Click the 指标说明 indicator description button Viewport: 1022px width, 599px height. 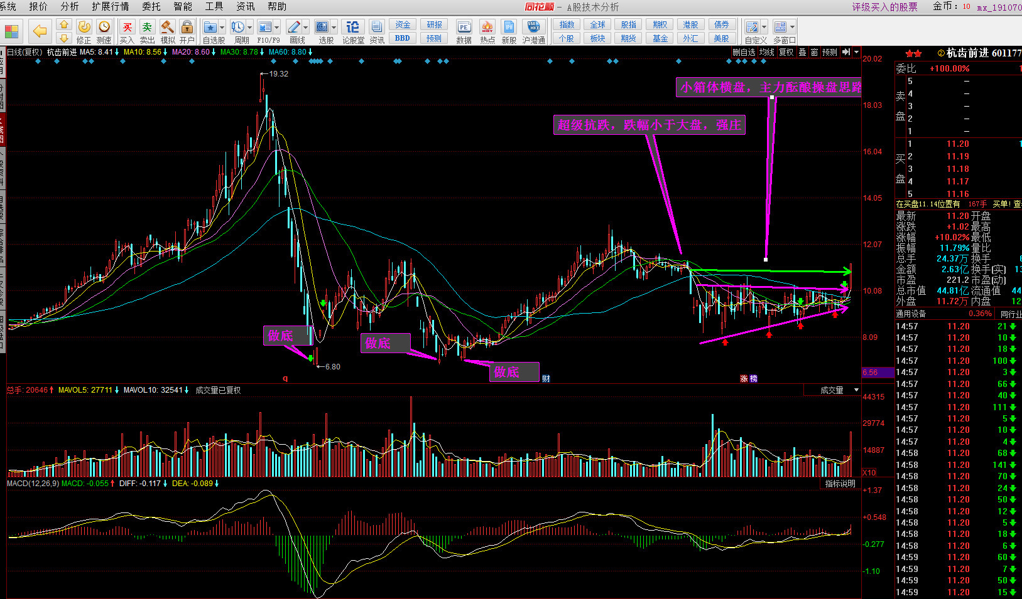(x=840, y=484)
